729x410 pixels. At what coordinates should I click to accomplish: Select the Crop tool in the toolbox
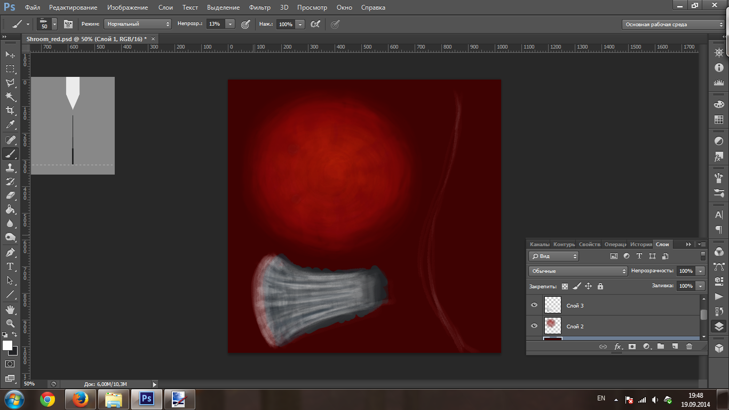10,111
